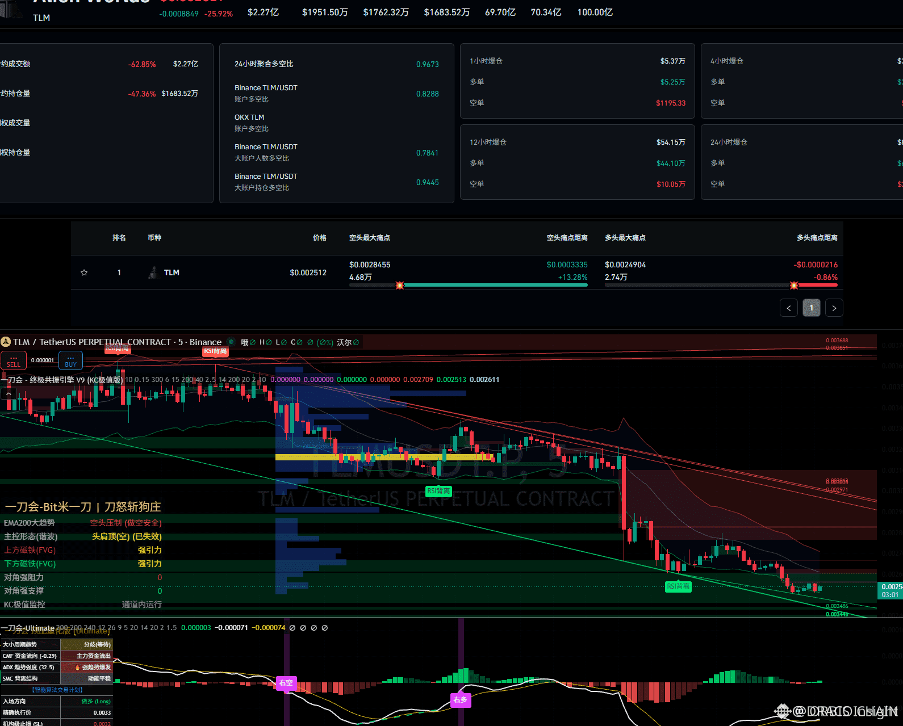Click the 1-hour liquidation total $5.37万

click(673, 61)
